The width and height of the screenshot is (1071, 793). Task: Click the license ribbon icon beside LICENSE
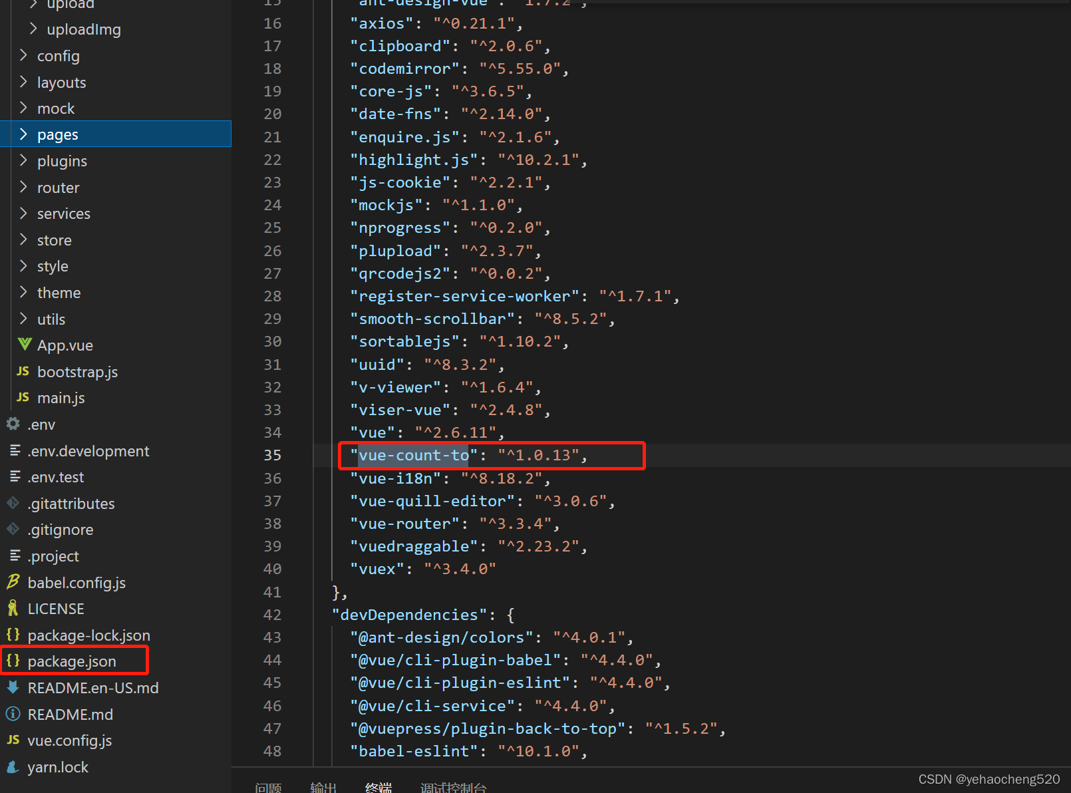tap(13, 608)
